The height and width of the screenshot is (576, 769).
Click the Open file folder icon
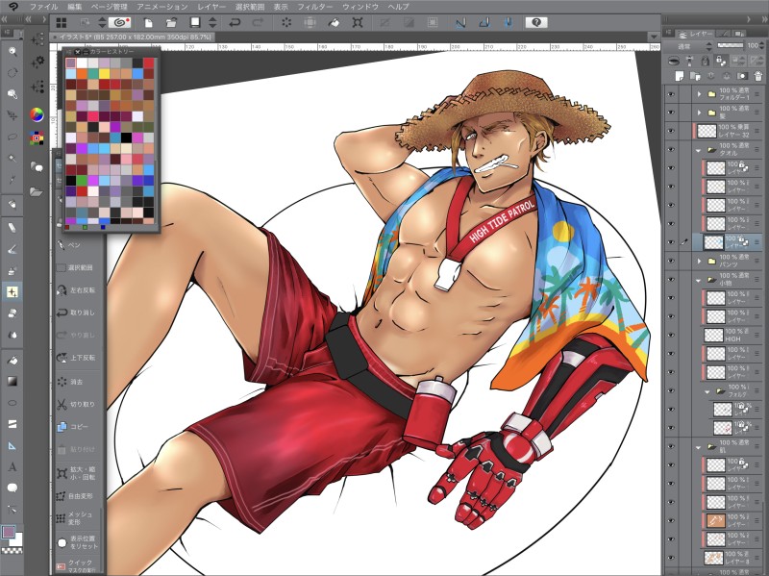coord(171,22)
